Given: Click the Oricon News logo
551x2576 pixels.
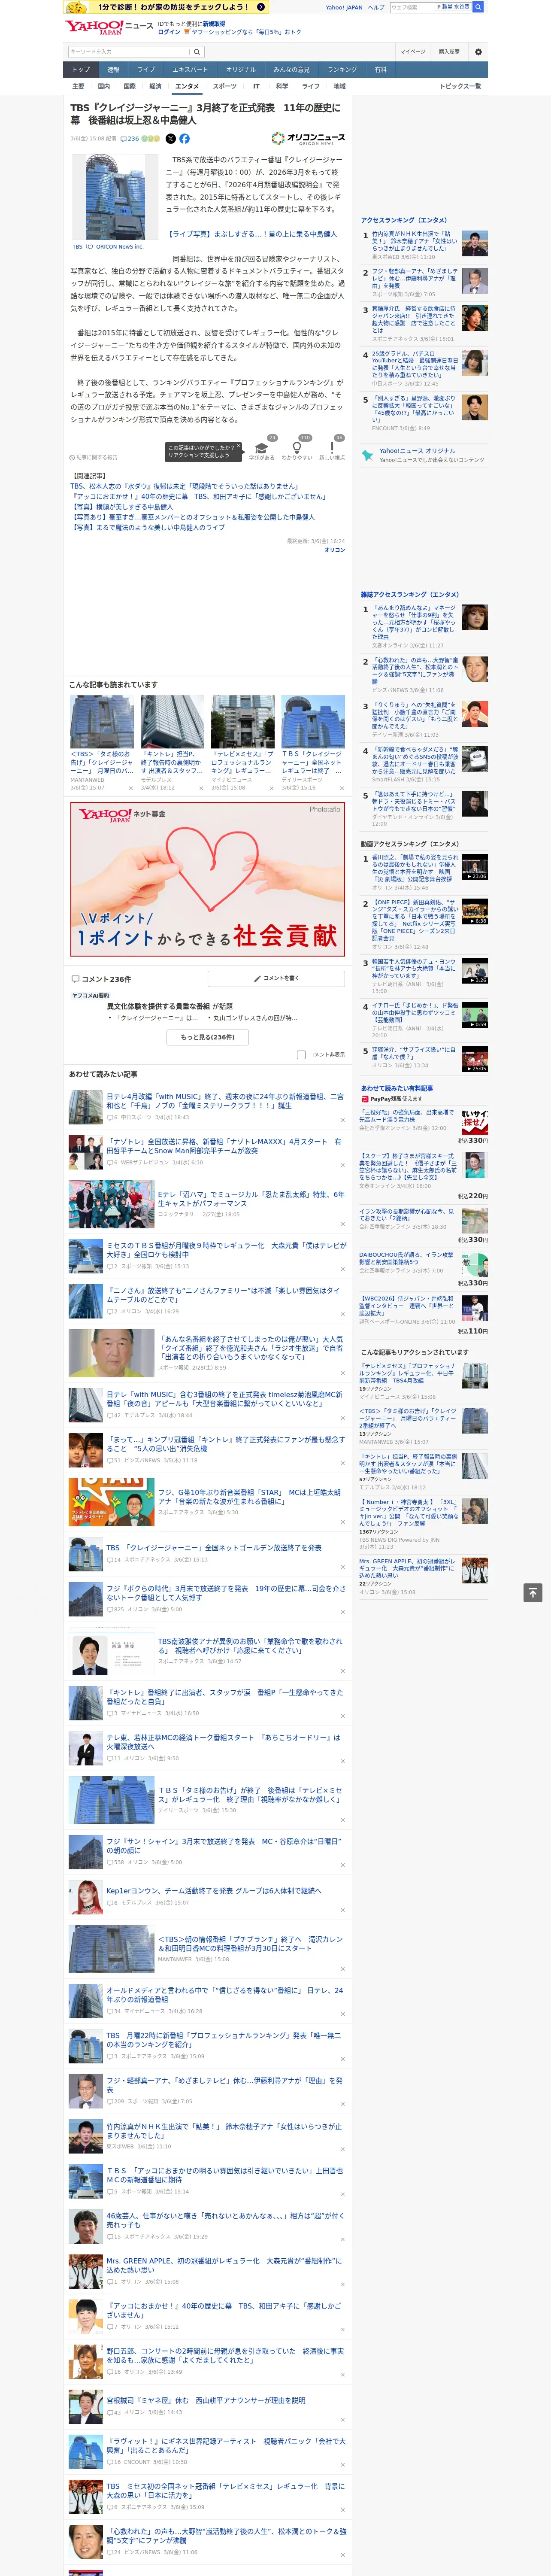Looking at the screenshot, I should [308, 139].
